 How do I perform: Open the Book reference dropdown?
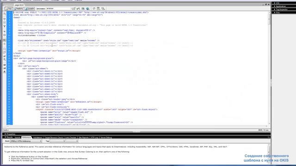pyautogui.click(x=26, y=141)
